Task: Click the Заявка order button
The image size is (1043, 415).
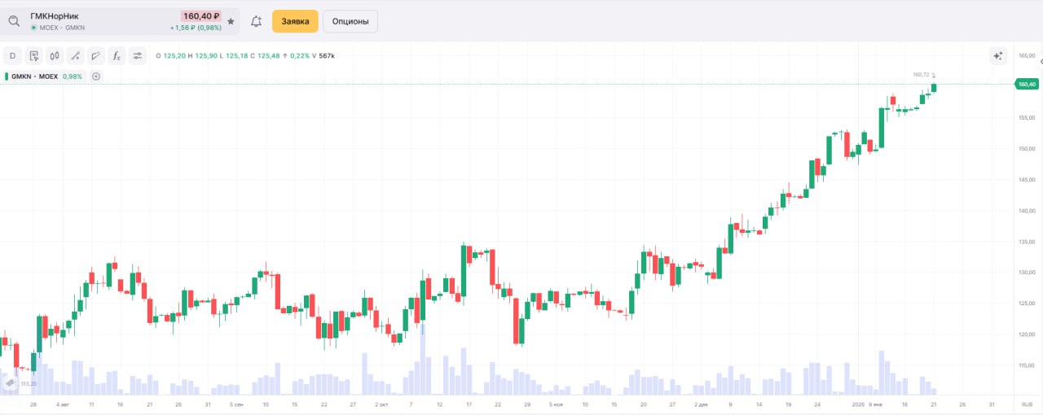Action: [295, 21]
